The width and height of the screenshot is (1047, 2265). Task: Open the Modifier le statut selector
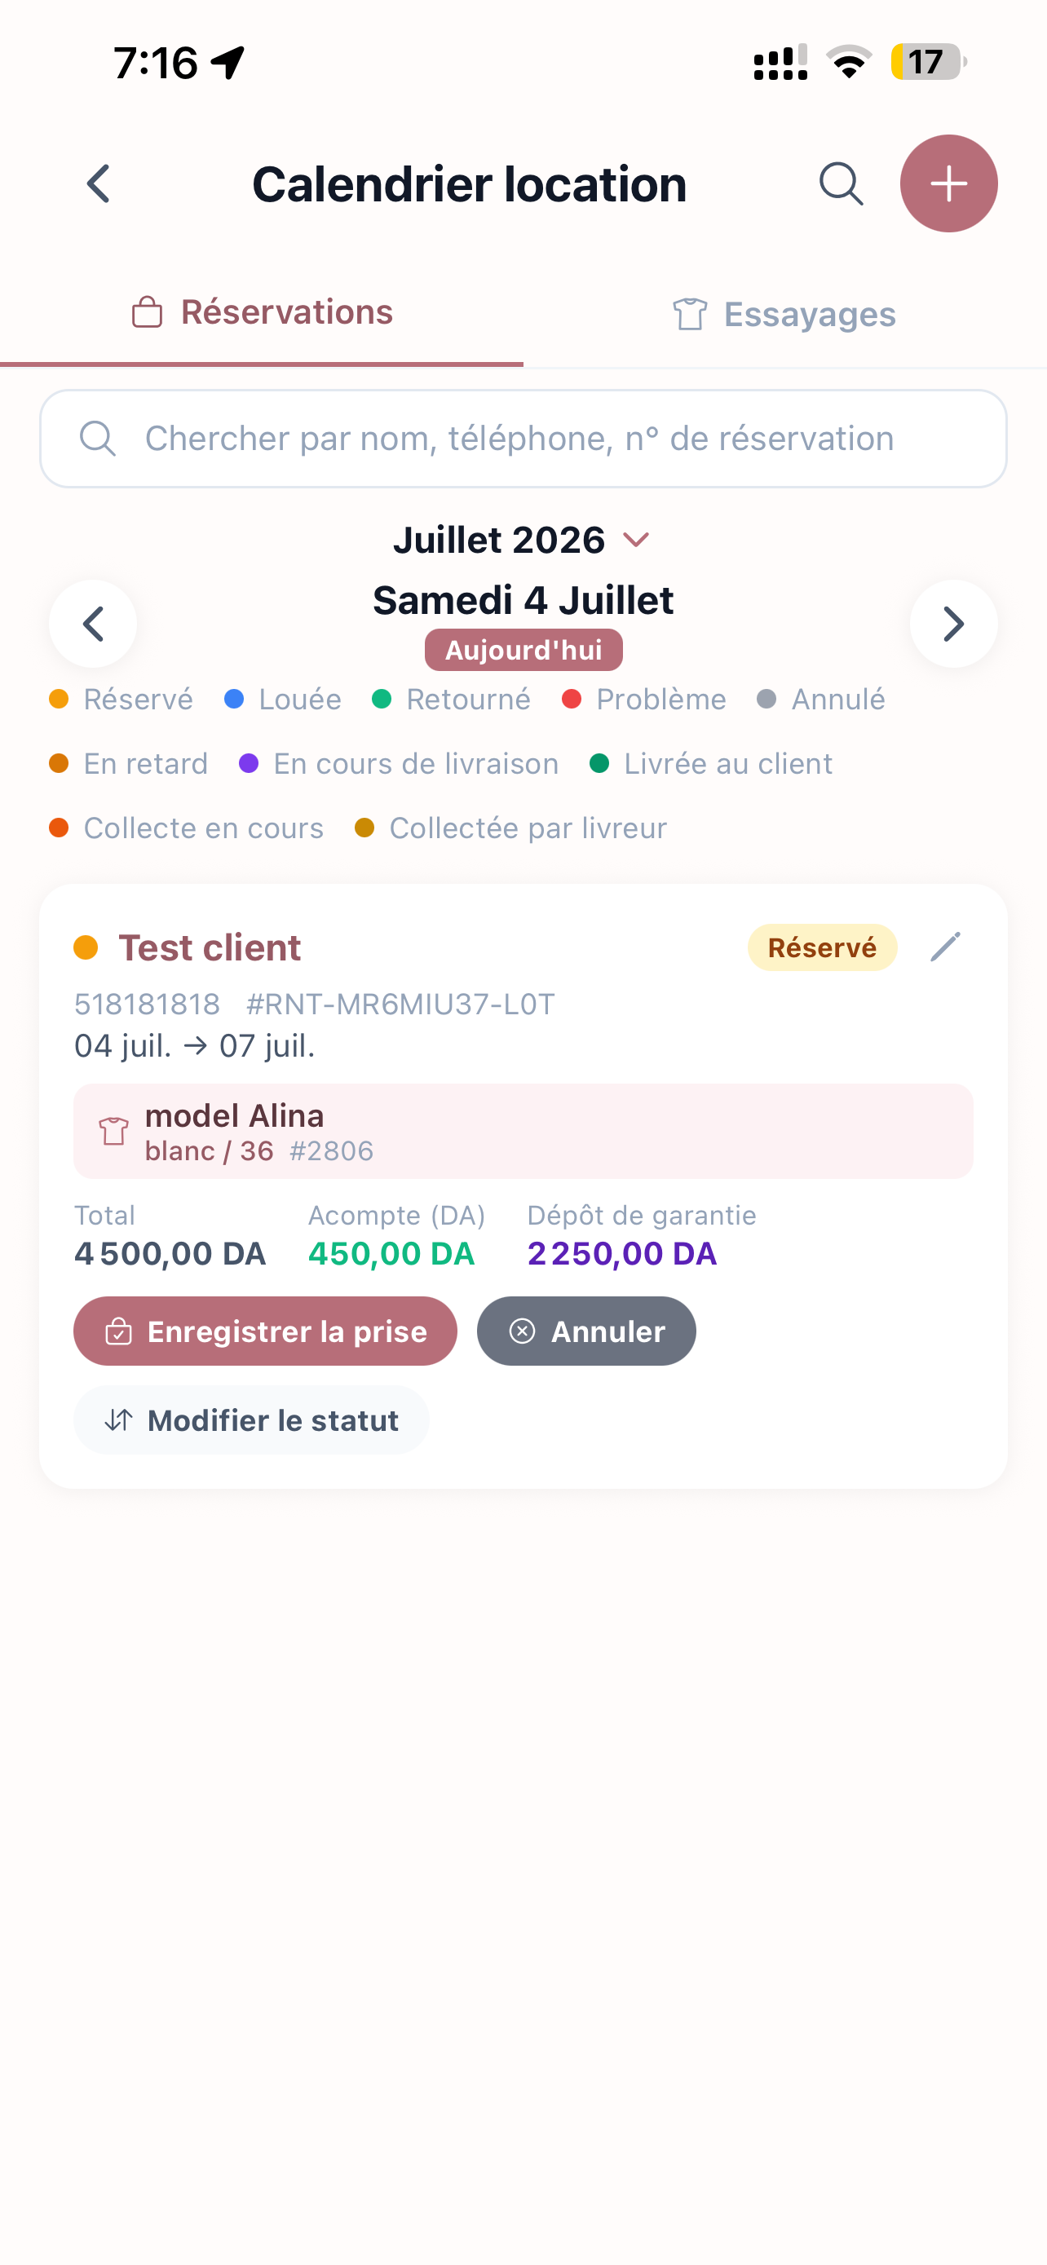pyautogui.click(x=251, y=1420)
